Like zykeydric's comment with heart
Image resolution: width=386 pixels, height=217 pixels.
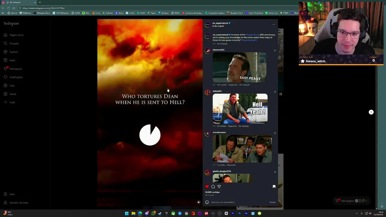pyautogui.click(x=275, y=92)
